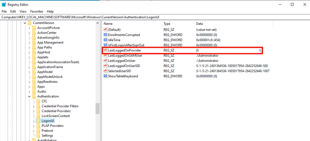Click the (Default) value icon
The width and height of the screenshot is (310, 141).
coord(105,30)
